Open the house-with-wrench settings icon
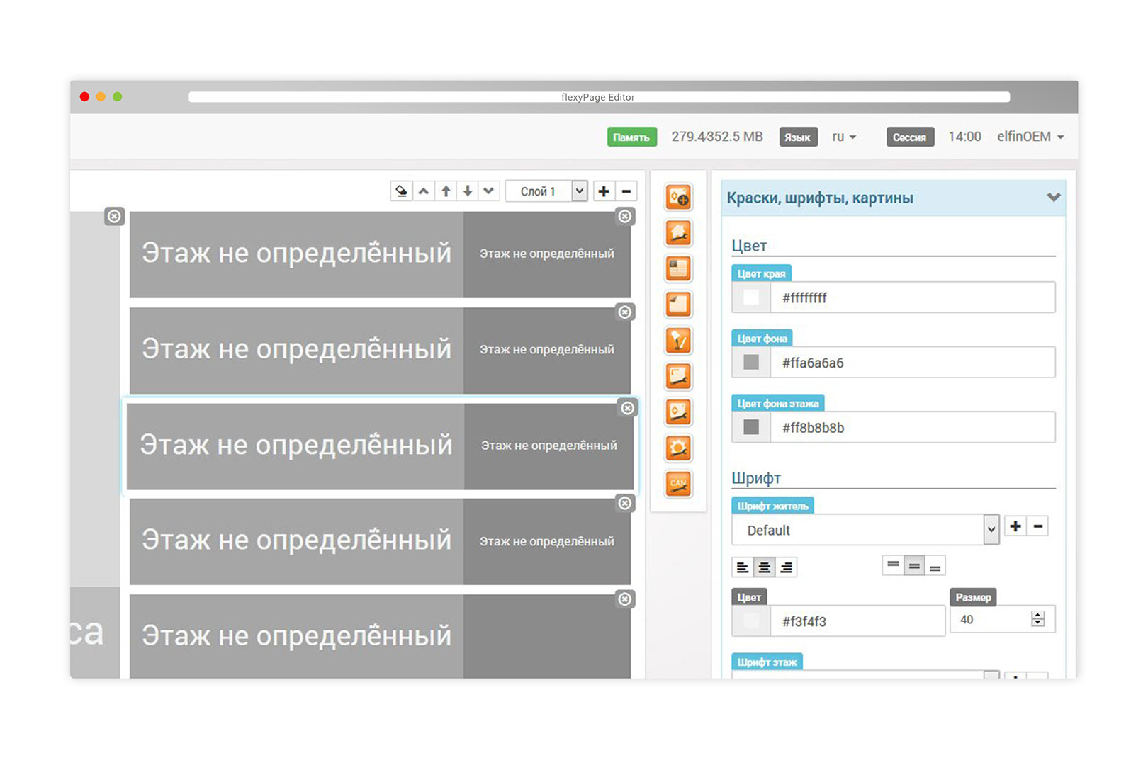Viewport: 1148px width, 765px height. [678, 233]
